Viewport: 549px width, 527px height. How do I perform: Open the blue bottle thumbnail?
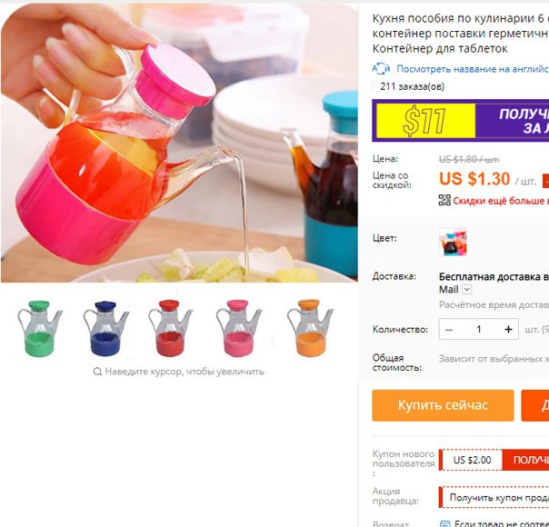(x=105, y=328)
